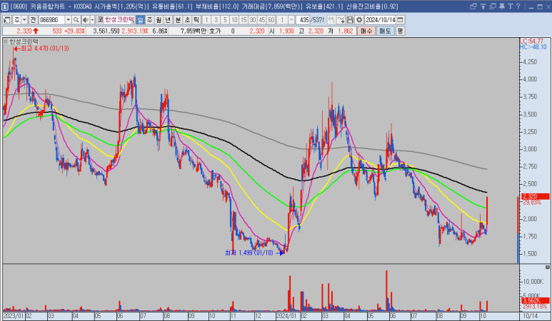Select the 주 weekly chart period
This screenshot has width=552, height=321.
(x=150, y=20)
